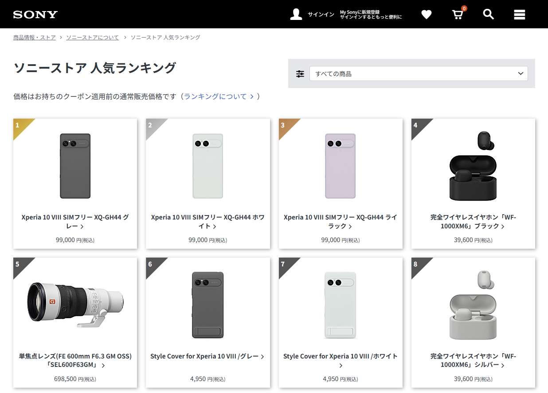548x393 pixels.
Task: Open Xperia 10 VIII ホワイト product image
Action: pyautogui.click(x=207, y=166)
